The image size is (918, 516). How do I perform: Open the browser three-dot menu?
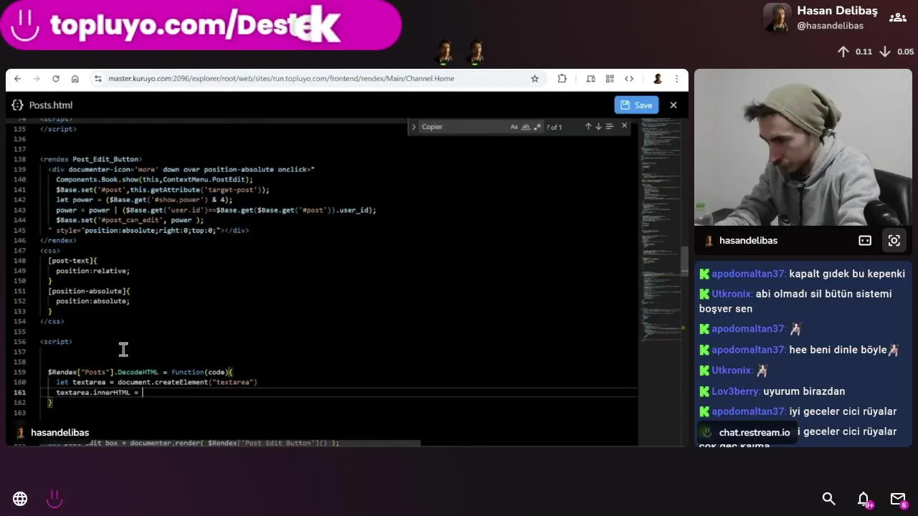tap(676, 79)
